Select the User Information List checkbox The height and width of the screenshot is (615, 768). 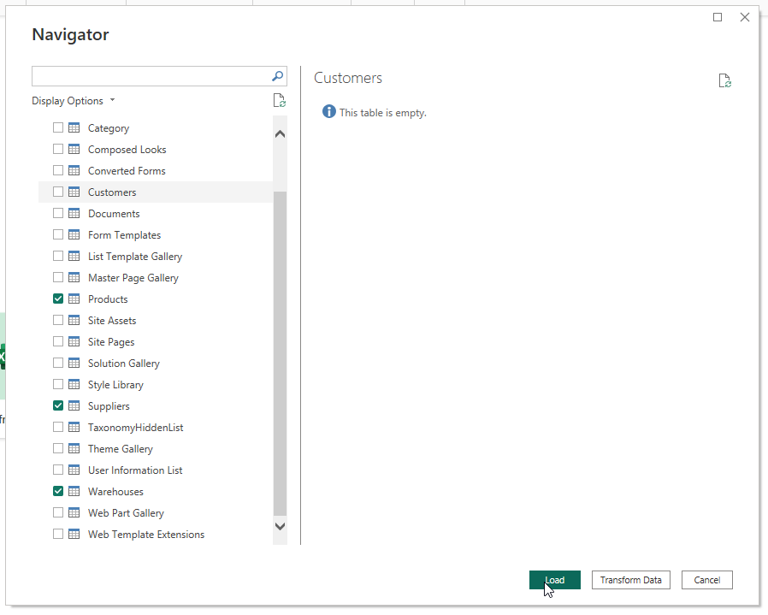pyautogui.click(x=58, y=470)
